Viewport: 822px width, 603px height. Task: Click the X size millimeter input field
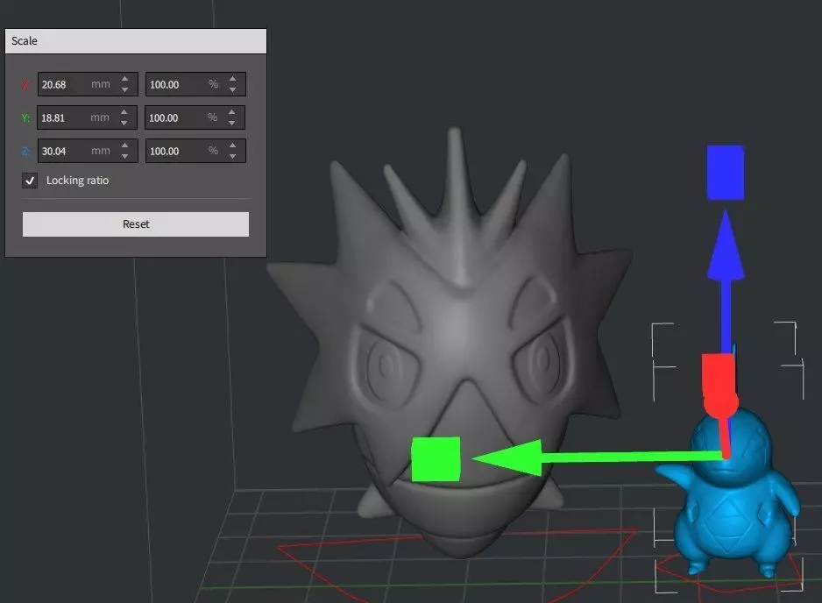[x=88, y=84]
